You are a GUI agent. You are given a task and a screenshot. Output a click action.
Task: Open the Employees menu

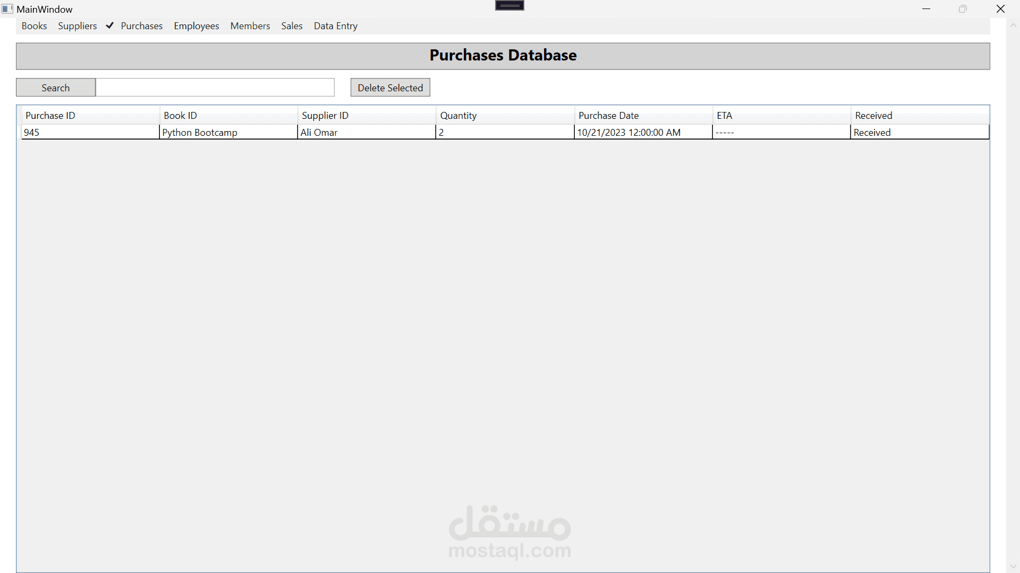click(x=196, y=26)
